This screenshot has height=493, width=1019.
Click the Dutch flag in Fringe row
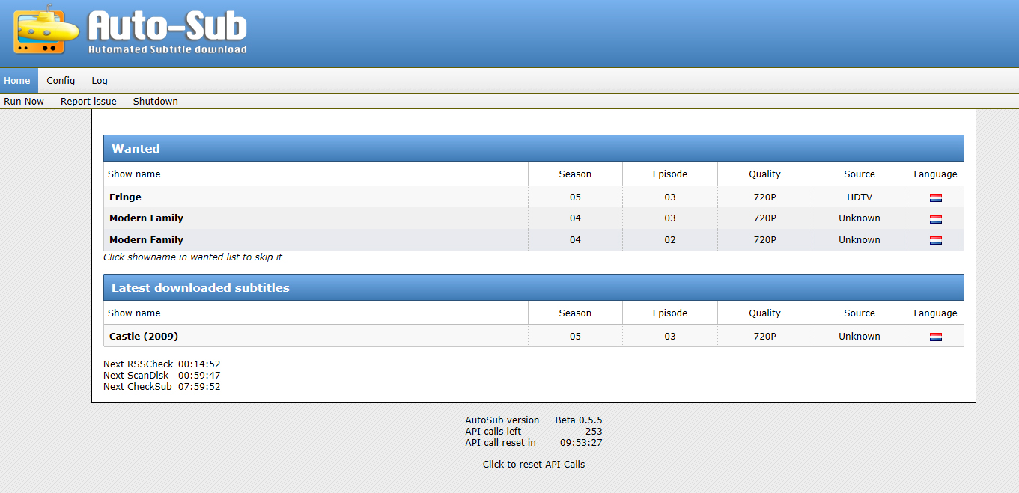(935, 198)
